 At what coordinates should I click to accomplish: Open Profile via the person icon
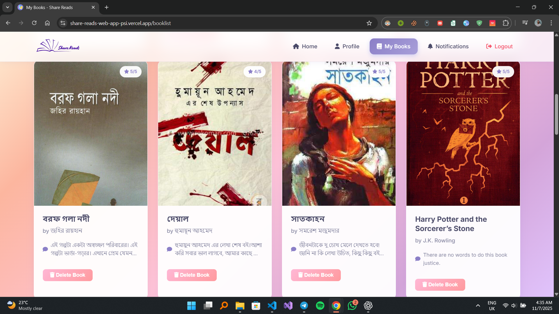(337, 46)
